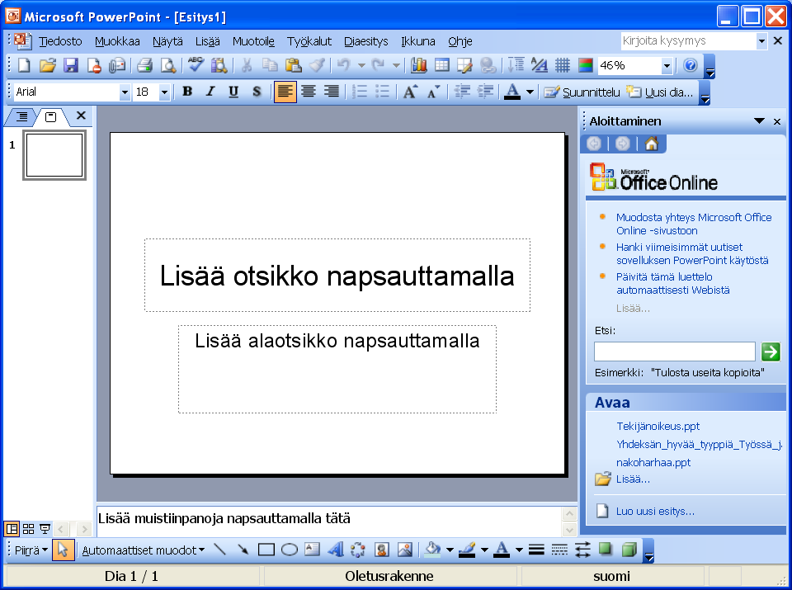The height and width of the screenshot is (590, 792).
Task: Open PowerPoint help question mark icon
Action: click(x=690, y=65)
